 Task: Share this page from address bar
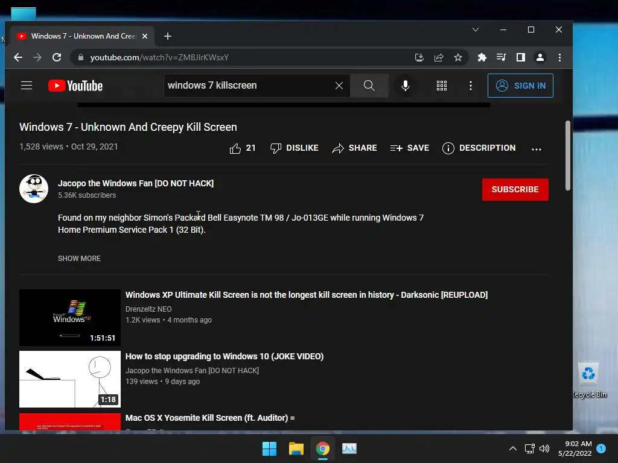point(439,57)
